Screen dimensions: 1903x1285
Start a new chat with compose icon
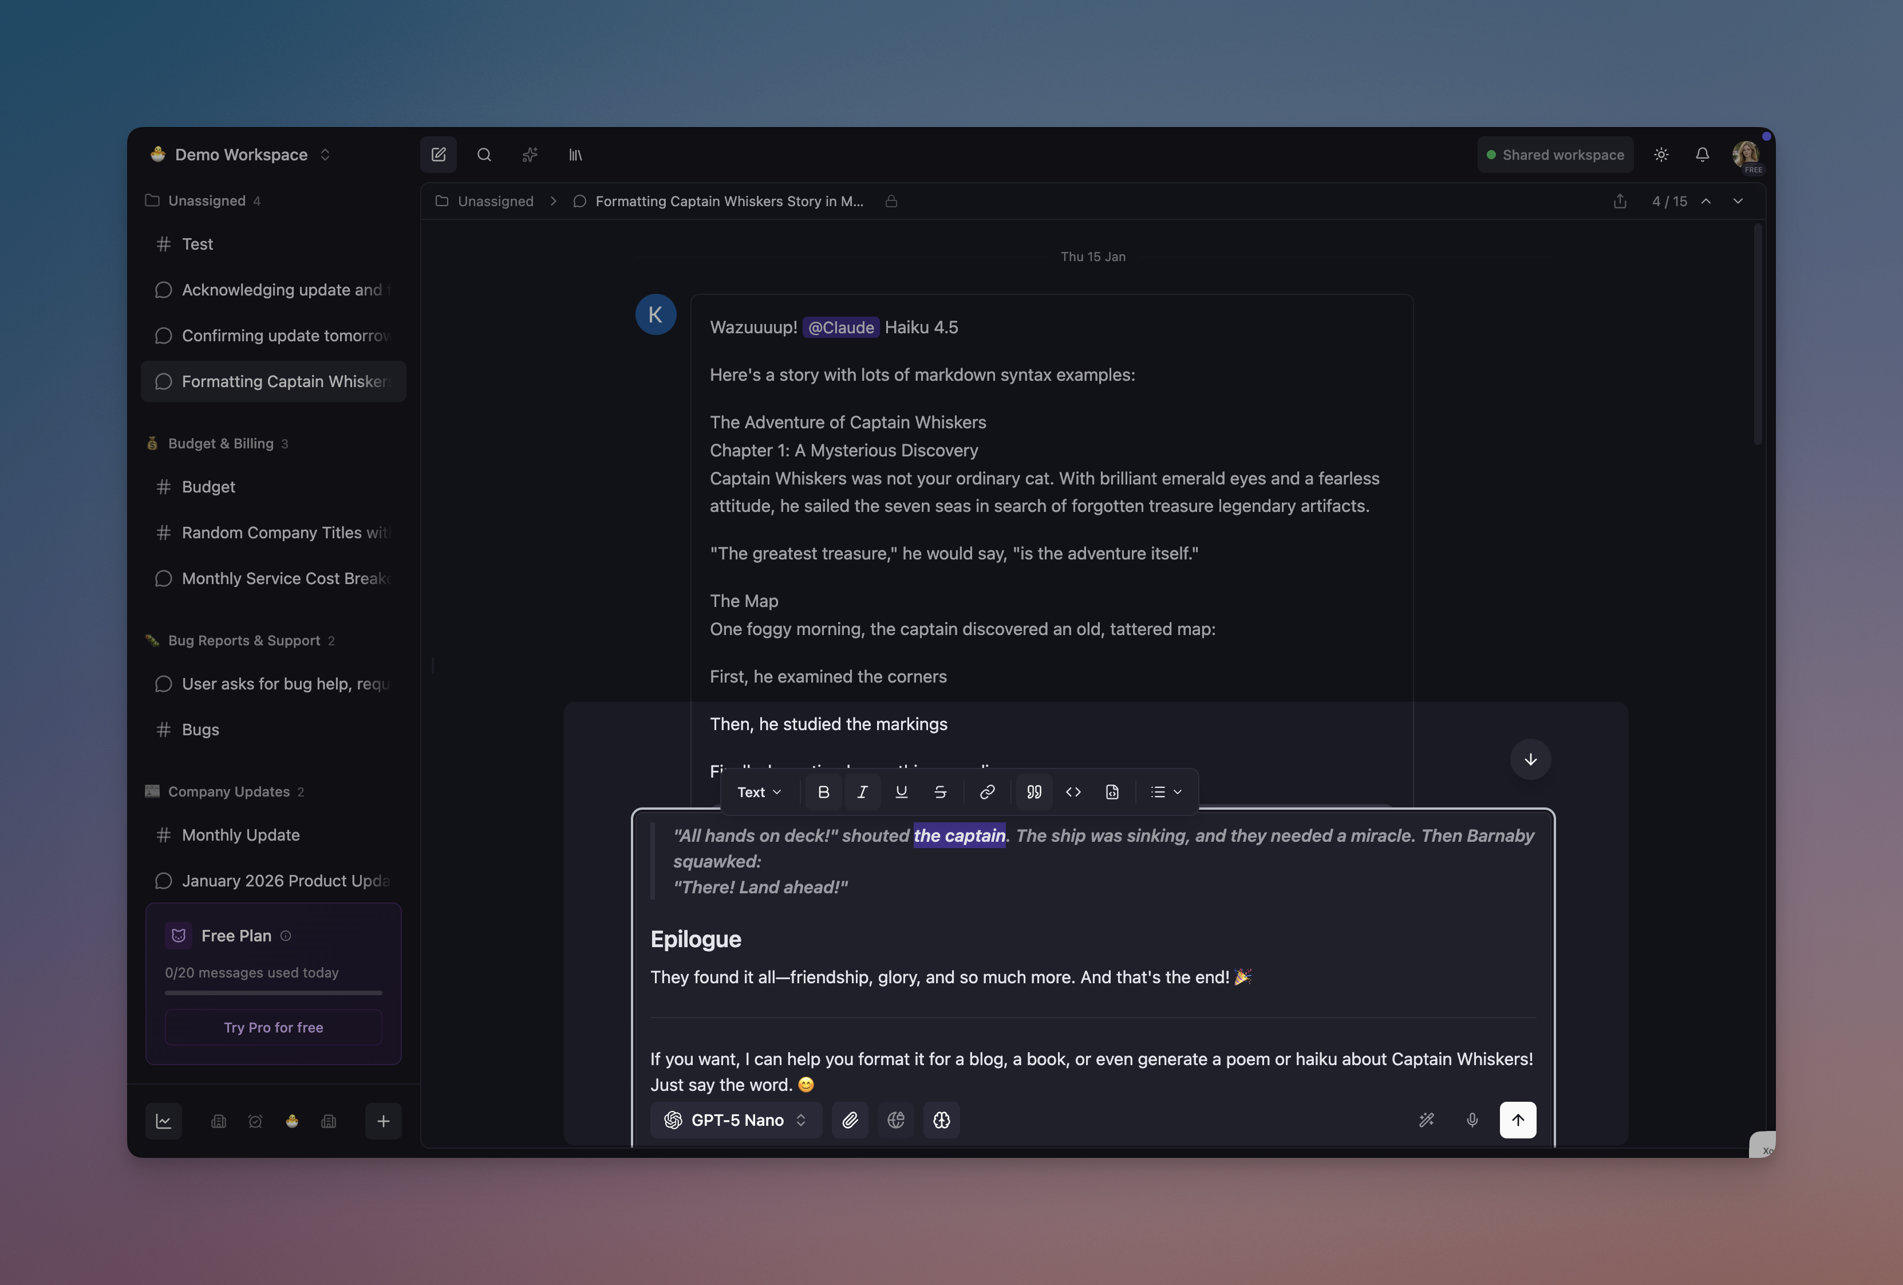[438, 155]
